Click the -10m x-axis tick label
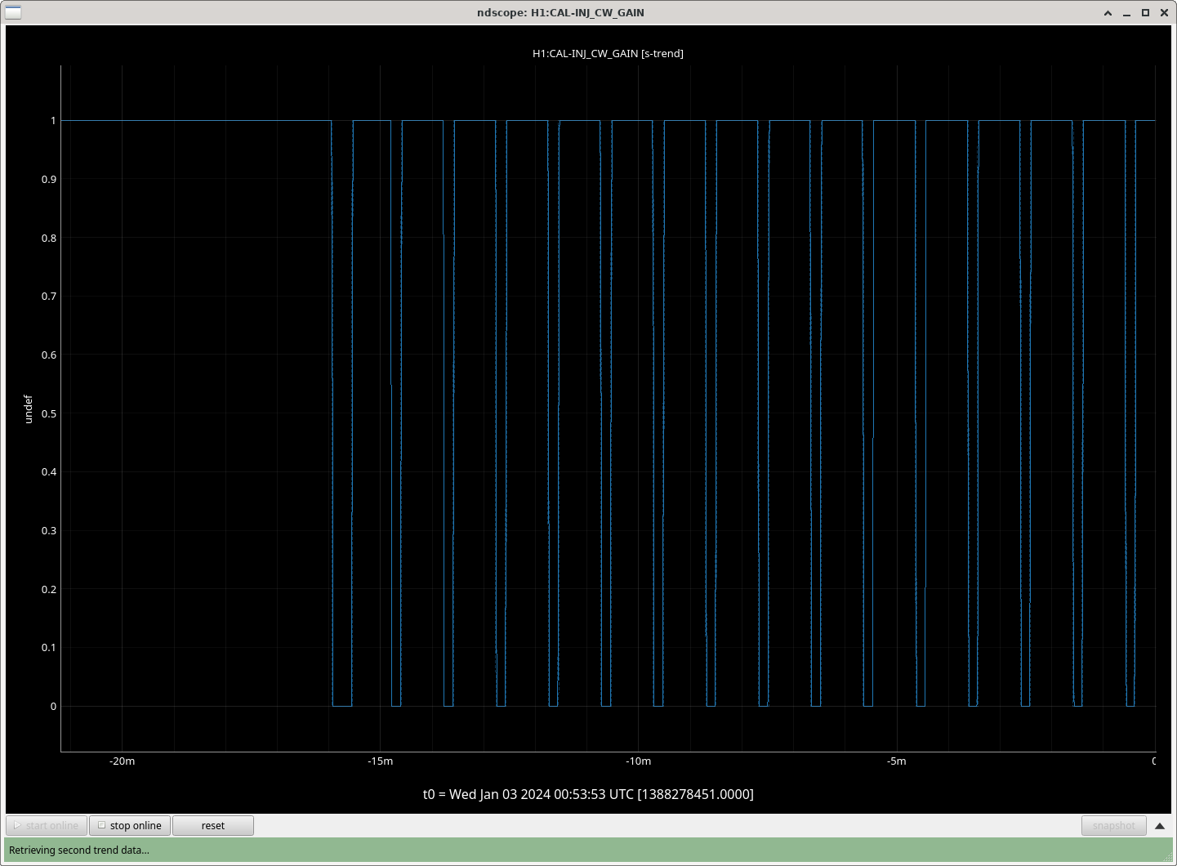The width and height of the screenshot is (1177, 866). (x=638, y=761)
